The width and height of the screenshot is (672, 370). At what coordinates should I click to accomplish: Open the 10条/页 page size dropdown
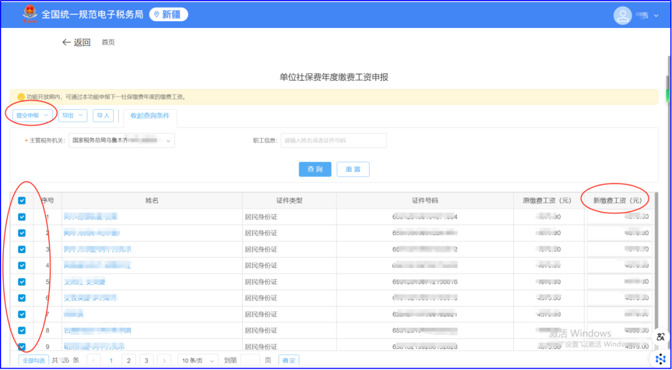[x=198, y=361]
